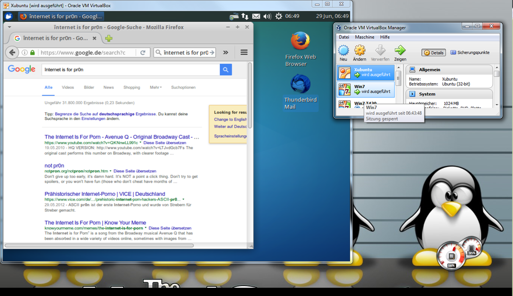Click the date and time in Xubuntu panel
This screenshot has height=296, width=513.
coord(332,16)
